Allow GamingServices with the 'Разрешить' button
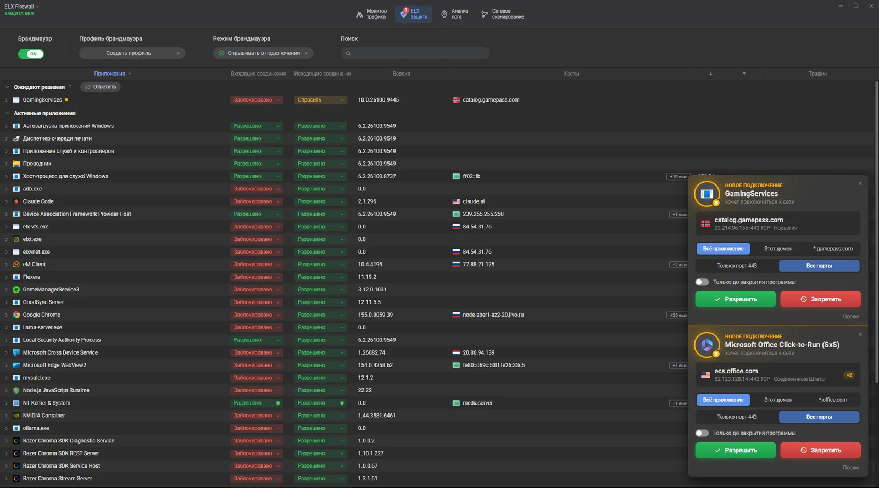Screen dimensions: 879x488 click(736, 299)
